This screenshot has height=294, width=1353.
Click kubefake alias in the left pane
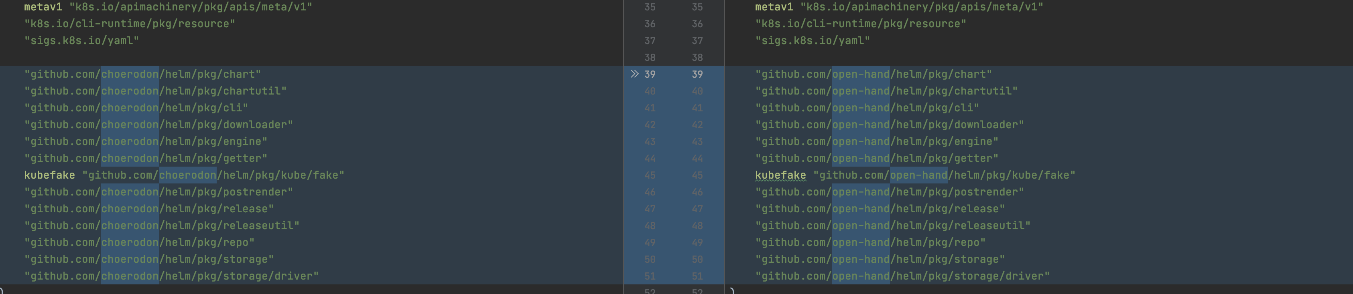click(49, 175)
